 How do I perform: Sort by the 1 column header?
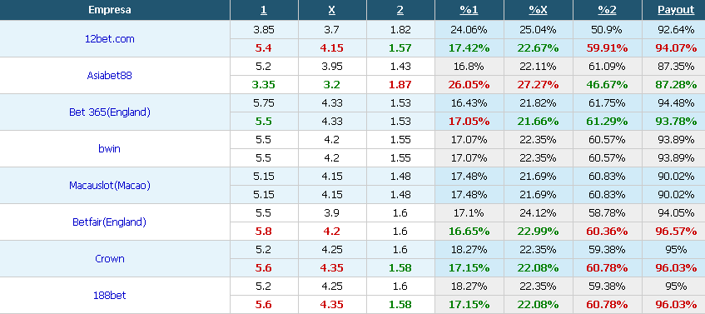[264, 10]
